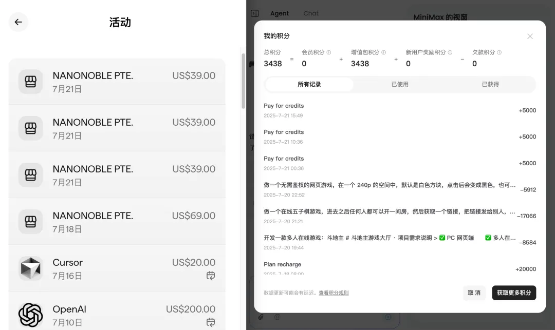Screen dimensions: 555x330
Task: Click the record timestamp 2025-7-21 10:36
Action: [283, 142]
